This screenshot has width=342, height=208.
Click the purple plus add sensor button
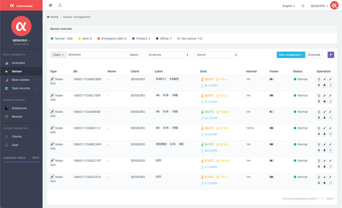point(331,55)
